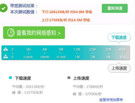Screen dimensions: 135x103
Task: Click the 平均值:1788KB/秒 upload average
Action: tap(88, 87)
